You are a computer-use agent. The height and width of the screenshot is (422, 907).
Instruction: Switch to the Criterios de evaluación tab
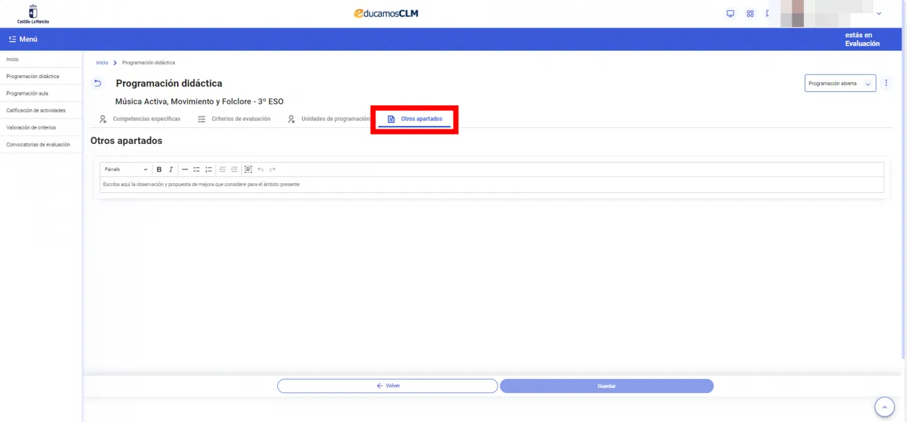point(234,119)
